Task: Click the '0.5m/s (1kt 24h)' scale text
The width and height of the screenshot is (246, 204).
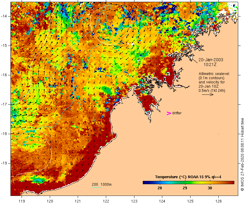Action: coord(212,91)
